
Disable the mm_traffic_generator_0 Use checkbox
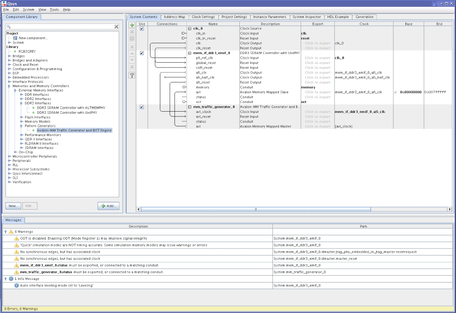pyautogui.click(x=142, y=107)
